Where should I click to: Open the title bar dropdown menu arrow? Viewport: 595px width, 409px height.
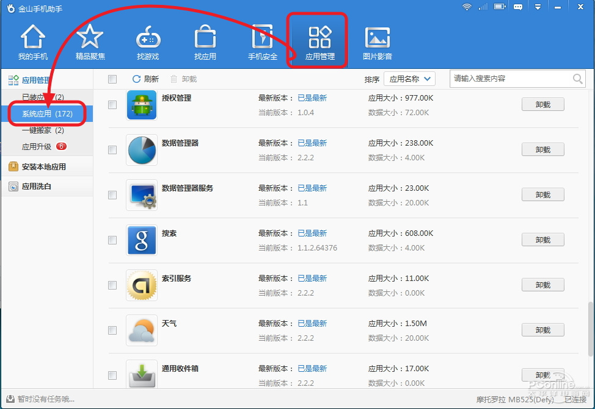pyautogui.click(x=538, y=7)
